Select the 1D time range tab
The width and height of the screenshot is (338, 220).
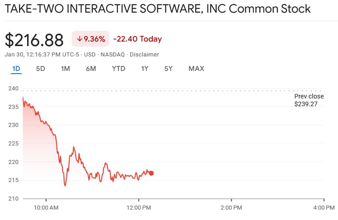point(16,69)
